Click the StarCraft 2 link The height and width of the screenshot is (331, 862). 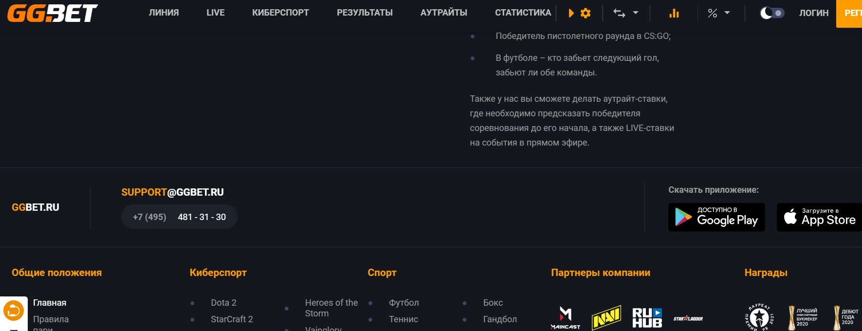(x=232, y=319)
